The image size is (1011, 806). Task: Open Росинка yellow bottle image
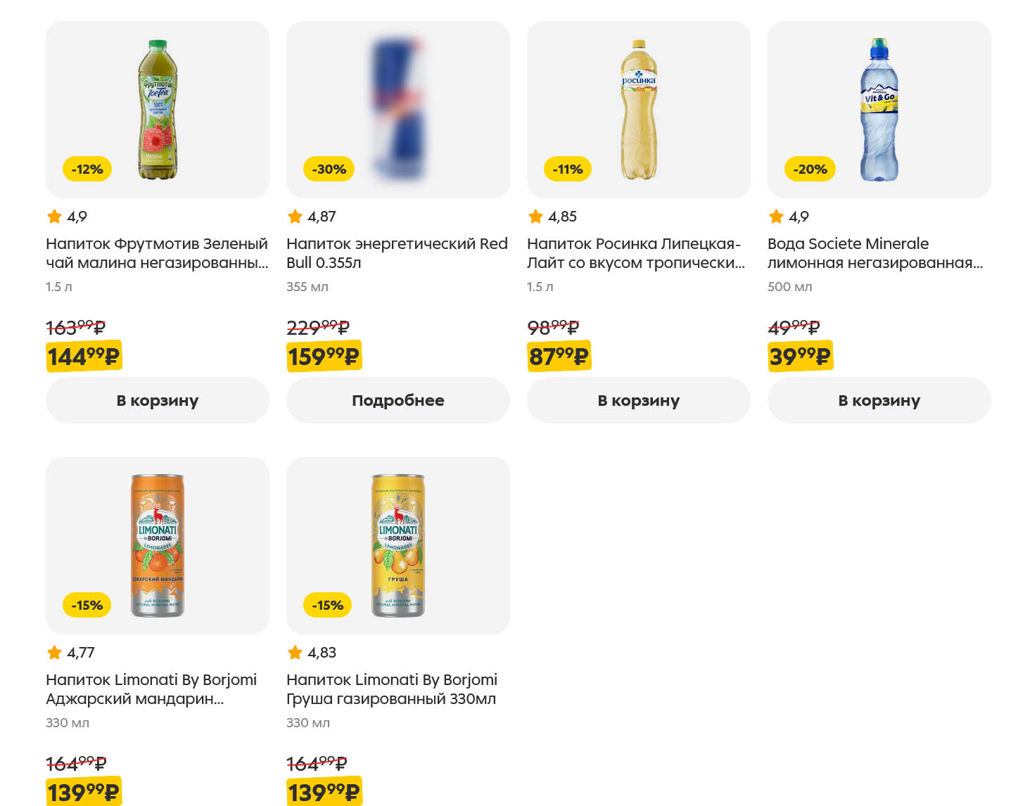click(639, 109)
